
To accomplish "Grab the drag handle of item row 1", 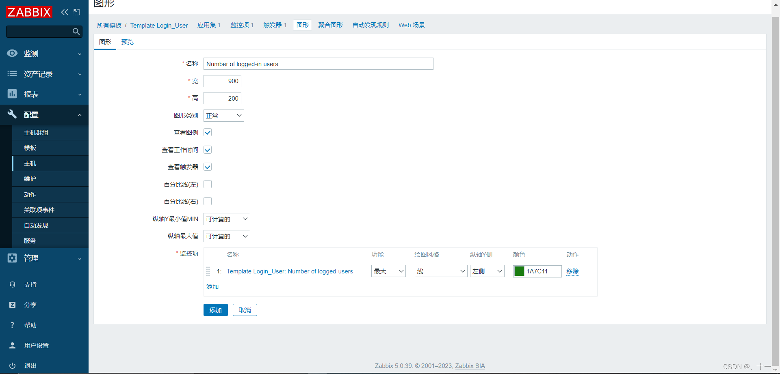I will pos(208,271).
